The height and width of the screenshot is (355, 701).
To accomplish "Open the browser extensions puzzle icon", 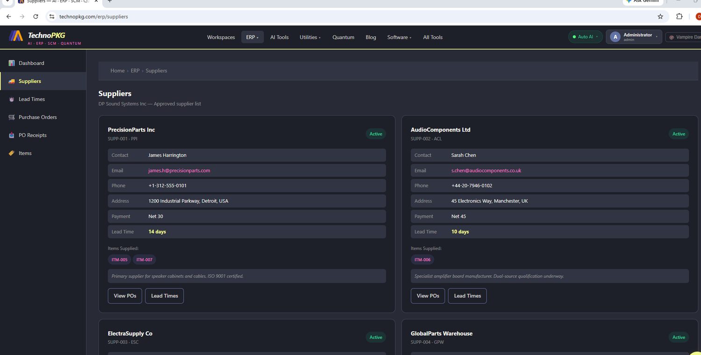I will point(680,16).
